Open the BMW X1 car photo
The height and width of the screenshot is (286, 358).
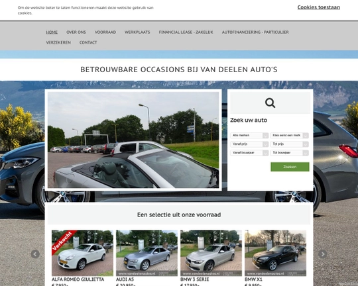(275, 253)
